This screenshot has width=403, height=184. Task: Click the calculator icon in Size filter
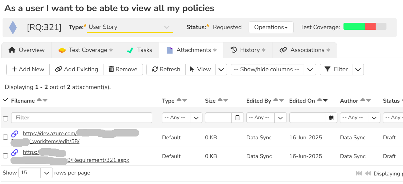[x=237, y=118]
